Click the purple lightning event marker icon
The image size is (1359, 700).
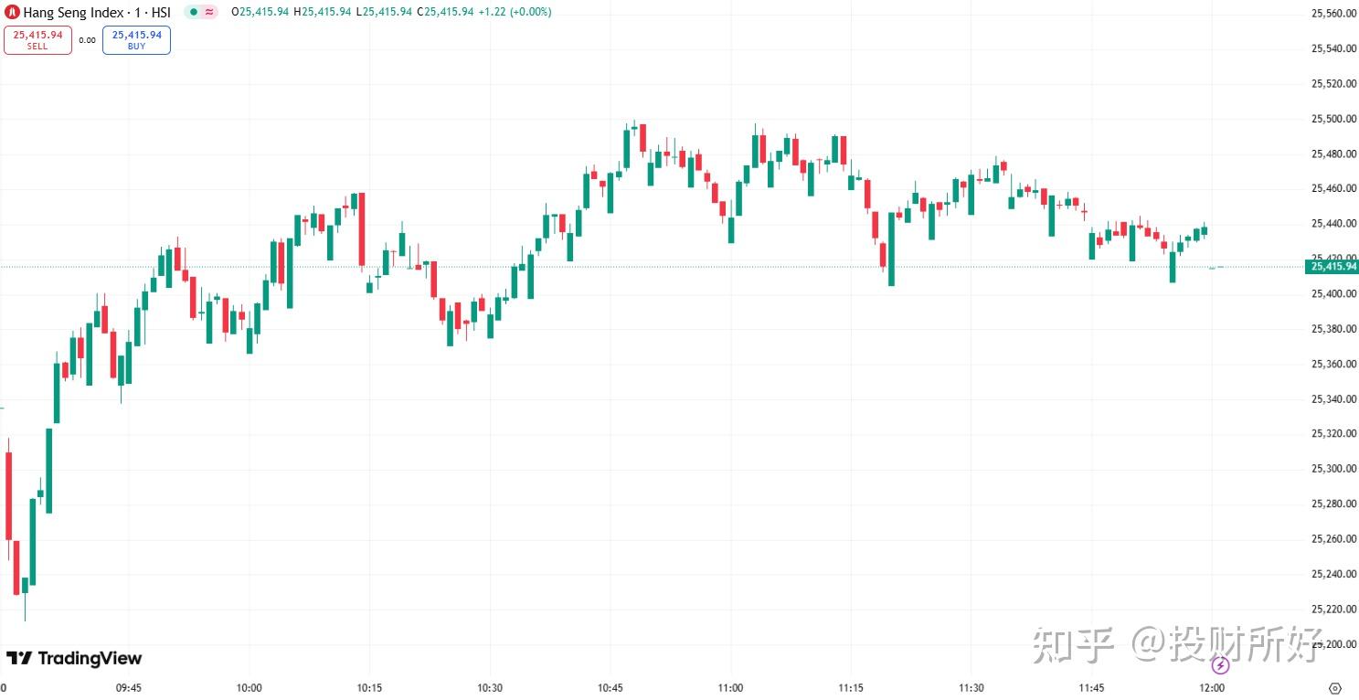point(1220,665)
